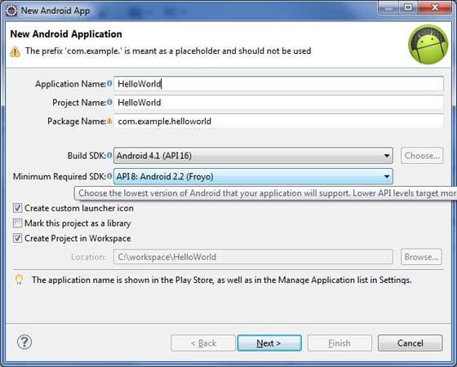Click the 'Choose the lowest version' tooltip
This screenshot has height=367, width=457.
click(265, 193)
